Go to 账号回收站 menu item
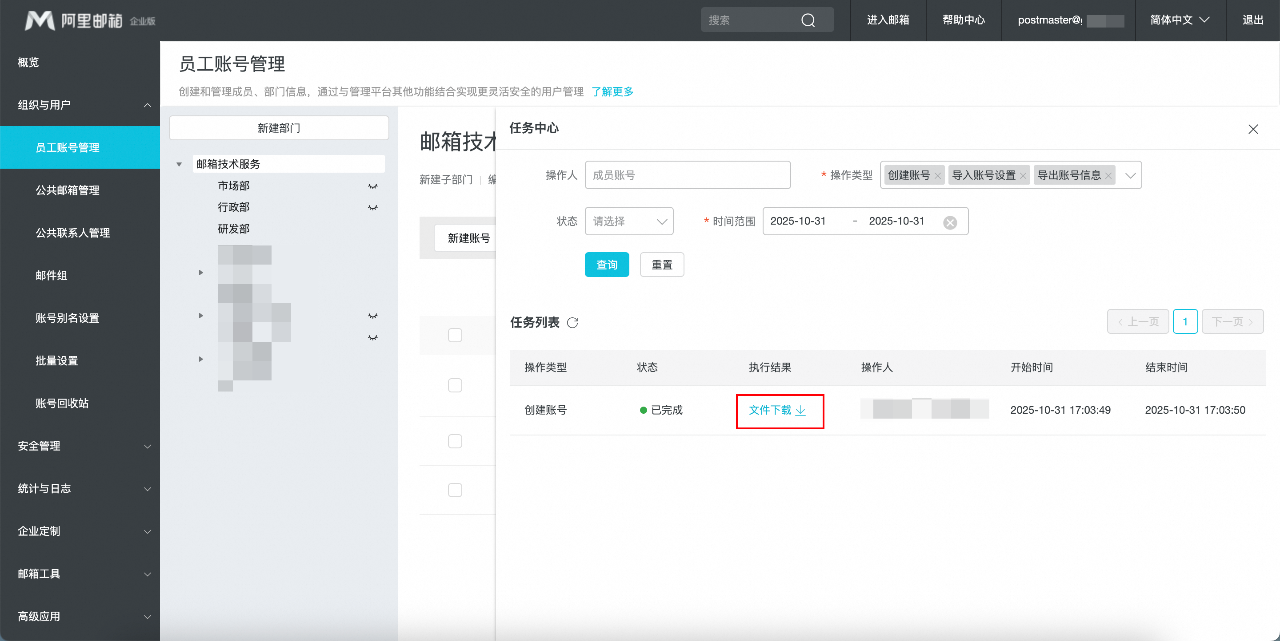This screenshot has height=641, width=1280. [x=62, y=403]
